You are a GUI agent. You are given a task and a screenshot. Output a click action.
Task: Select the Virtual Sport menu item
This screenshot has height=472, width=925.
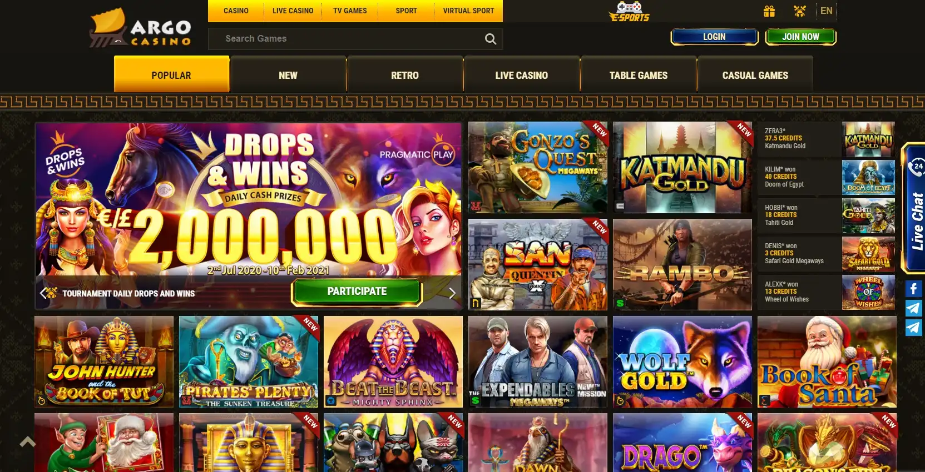tap(468, 11)
